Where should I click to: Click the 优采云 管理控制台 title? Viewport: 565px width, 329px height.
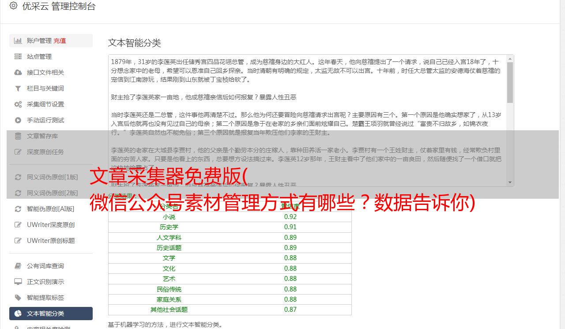pyautogui.click(x=59, y=6)
